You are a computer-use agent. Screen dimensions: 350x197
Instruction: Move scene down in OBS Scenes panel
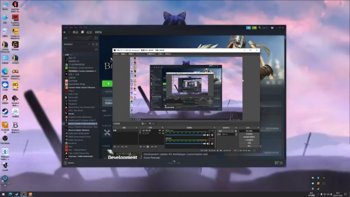(126, 147)
